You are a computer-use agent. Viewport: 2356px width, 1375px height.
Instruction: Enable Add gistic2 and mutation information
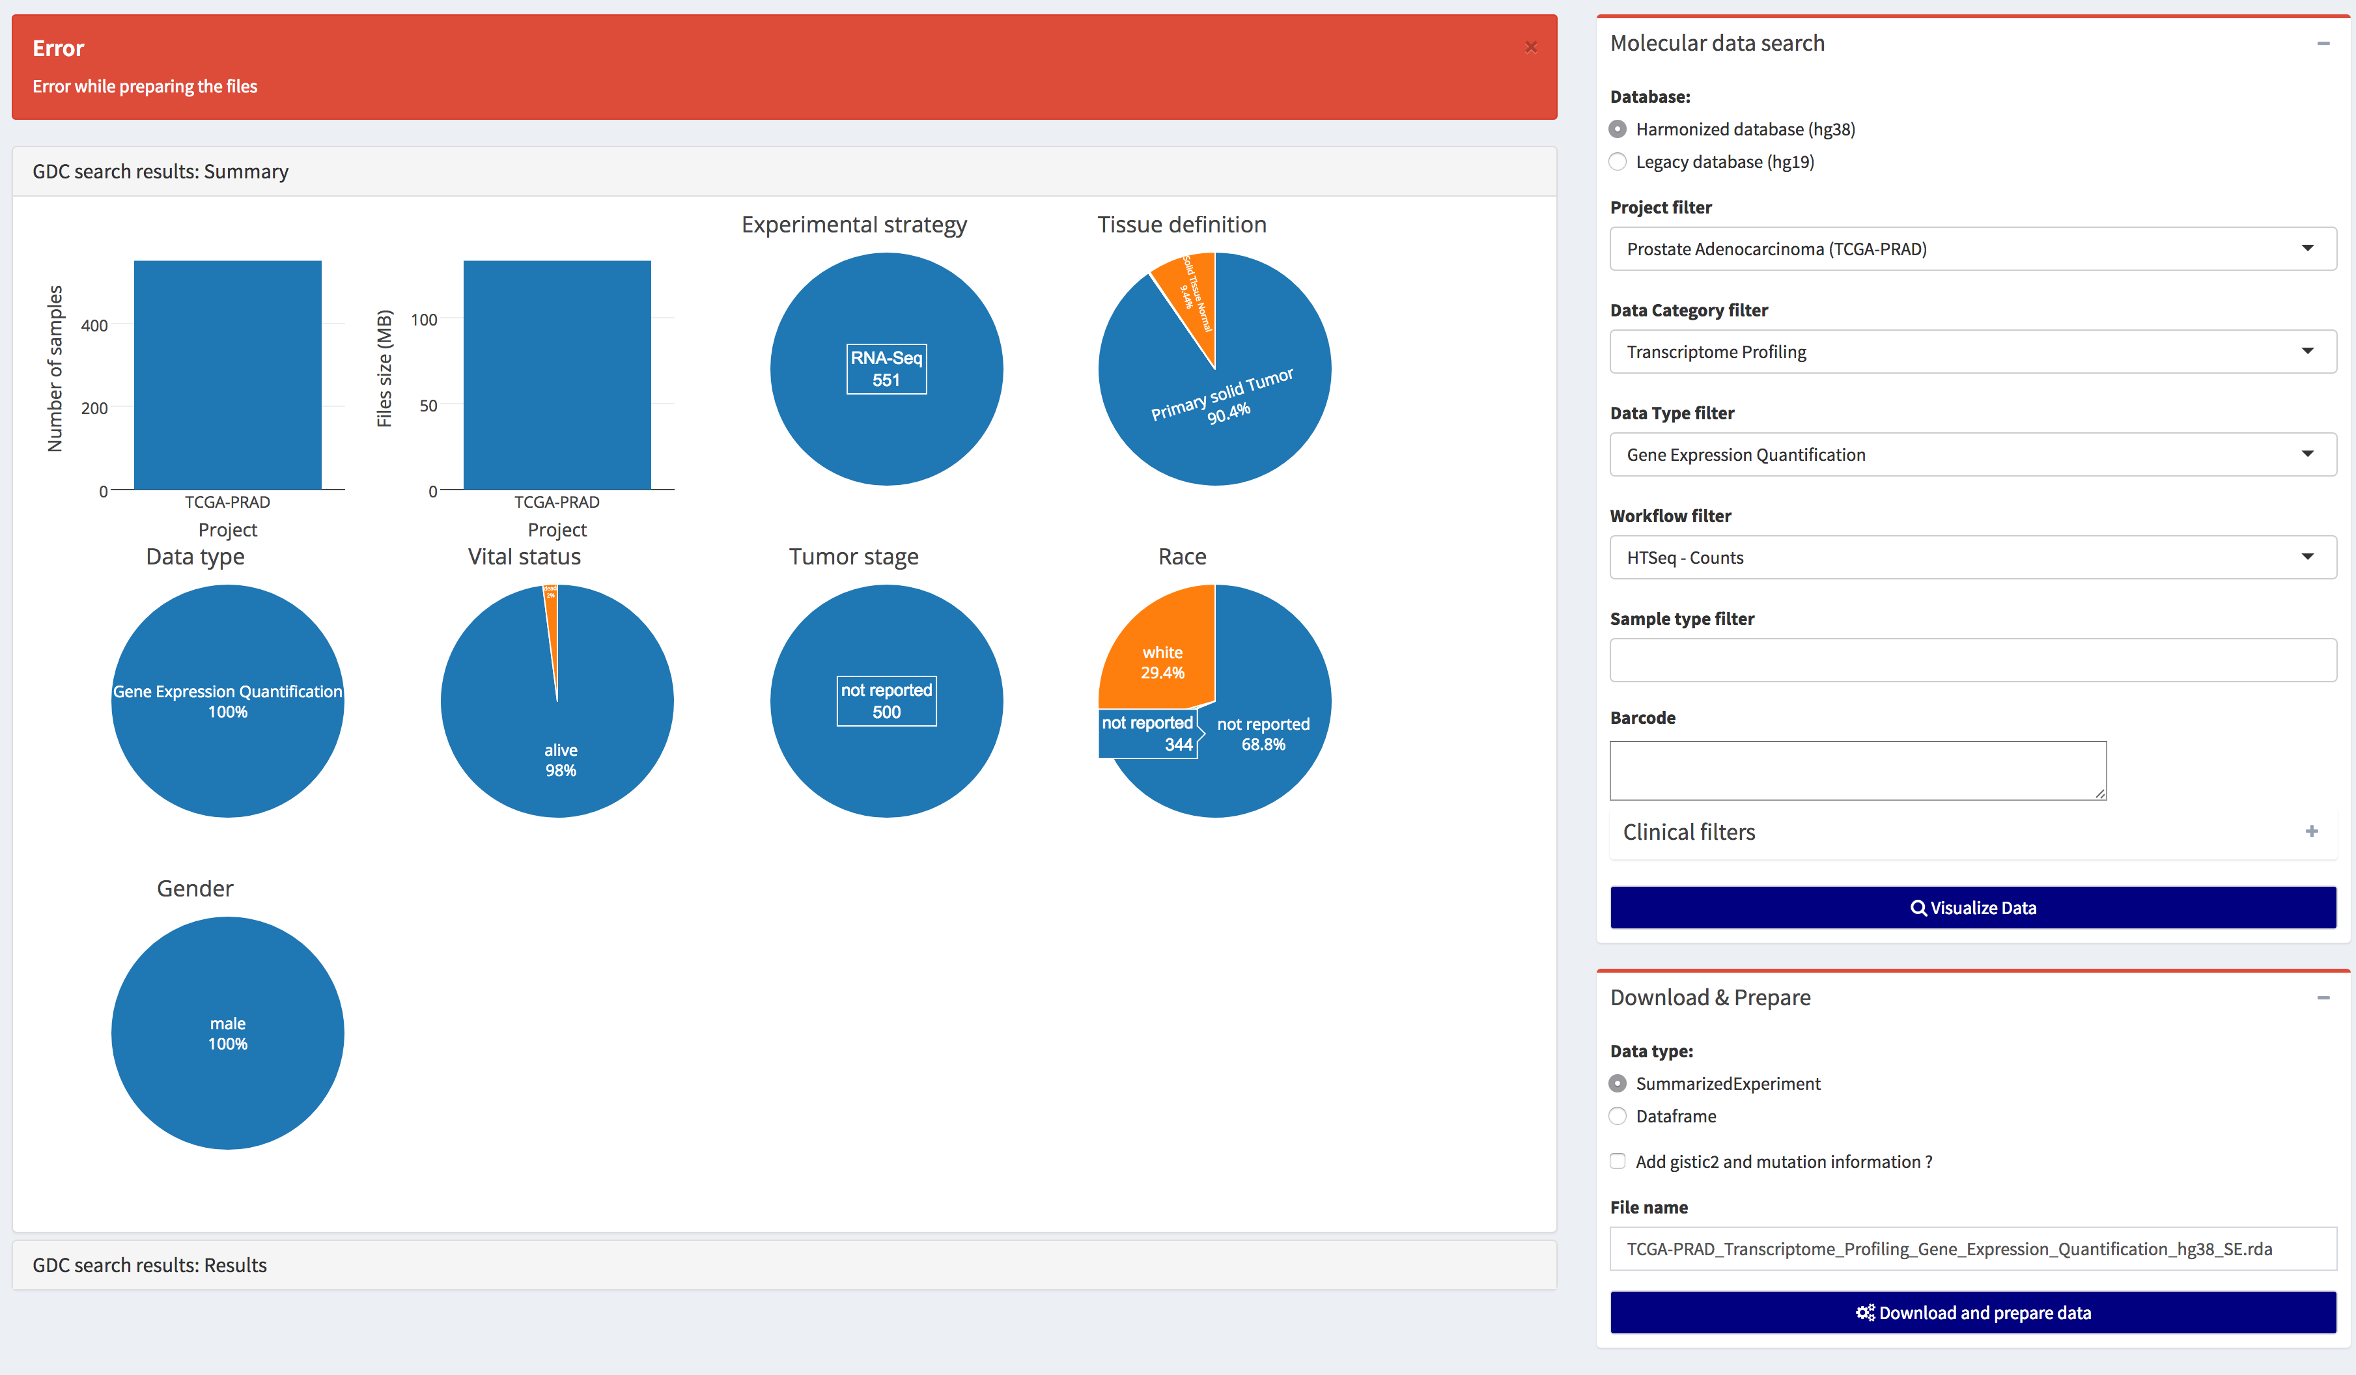tap(1618, 1161)
